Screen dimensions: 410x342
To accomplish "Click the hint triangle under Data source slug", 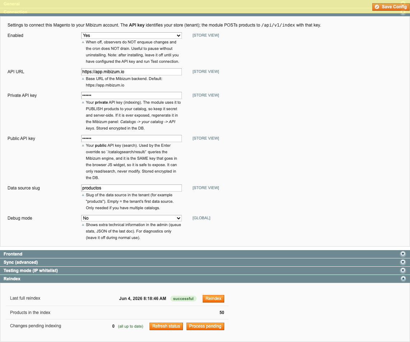I will [83, 195].
